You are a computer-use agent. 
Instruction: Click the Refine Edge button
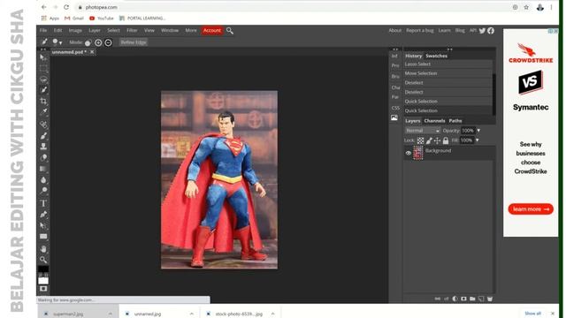[134, 42]
